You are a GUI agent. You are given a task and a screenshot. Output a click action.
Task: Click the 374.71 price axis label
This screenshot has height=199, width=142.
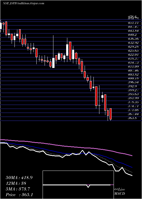[x=133, y=106]
